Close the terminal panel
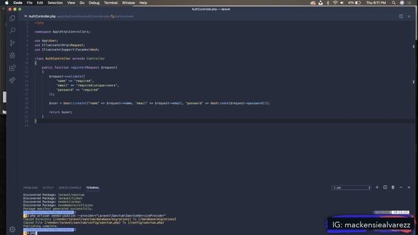The width and height of the screenshot is (418, 235). pos(409,187)
